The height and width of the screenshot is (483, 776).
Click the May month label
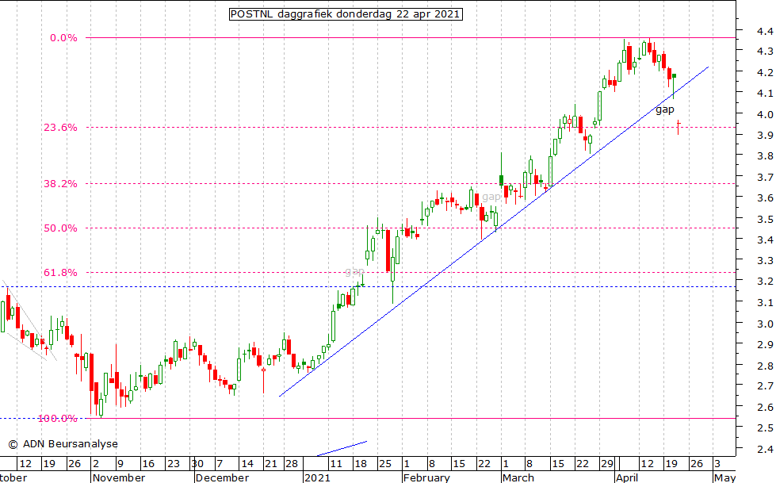725,478
